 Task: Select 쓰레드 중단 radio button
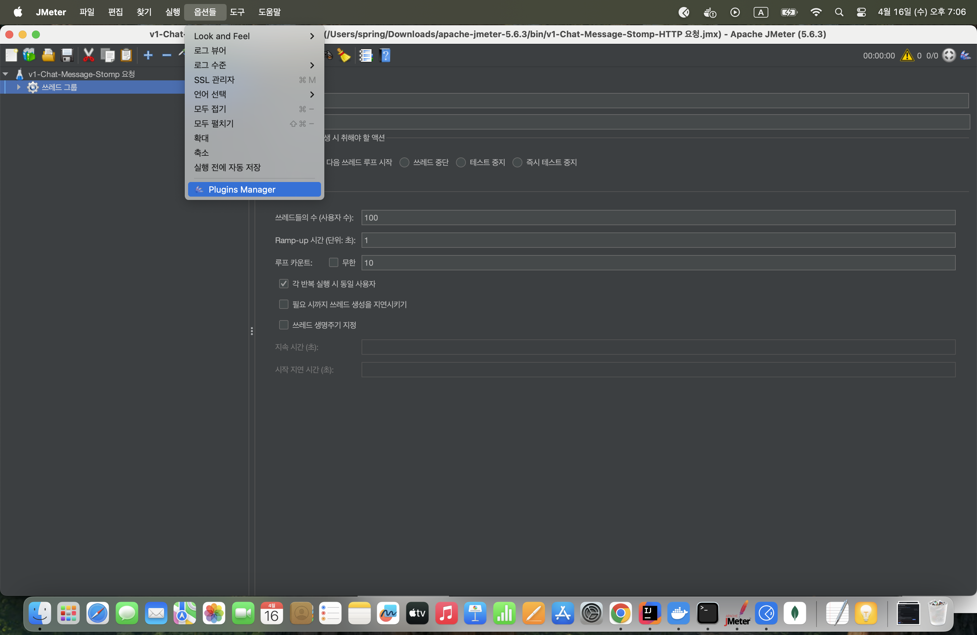point(404,162)
